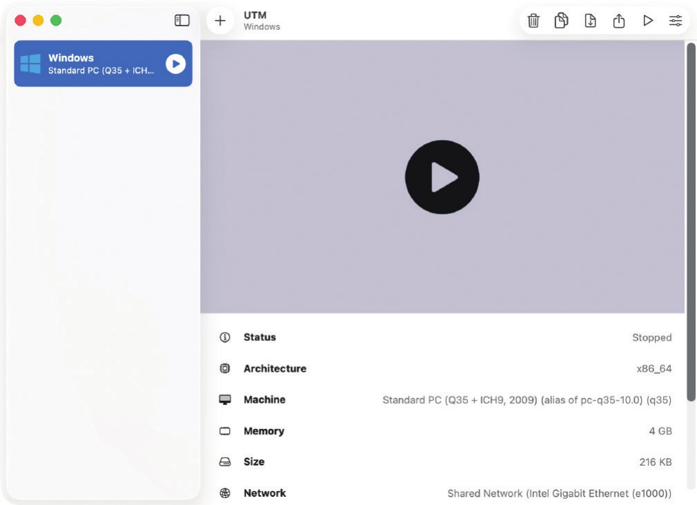Image resolution: width=697 pixels, height=505 pixels.
Task: Click the Network globe icon
Action: click(225, 493)
